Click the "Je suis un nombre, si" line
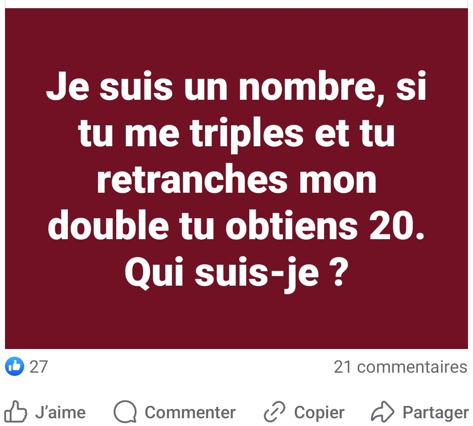The height and width of the screenshot is (426, 473). [236, 87]
